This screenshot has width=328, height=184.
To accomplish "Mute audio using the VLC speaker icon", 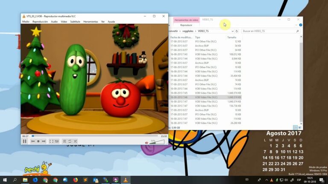I will click(146, 143).
